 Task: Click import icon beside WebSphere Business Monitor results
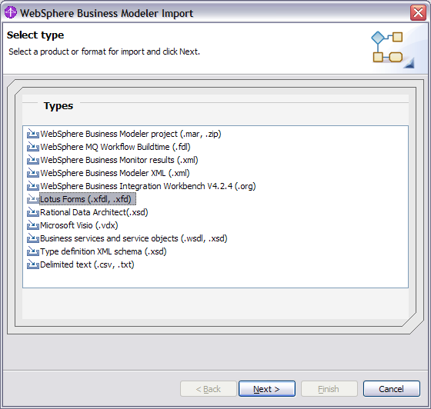(x=32, y=160)
